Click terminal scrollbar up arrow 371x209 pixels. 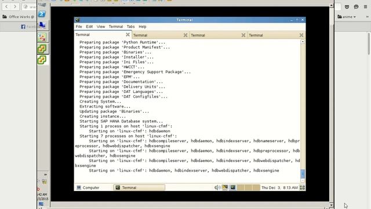[x=303, y=42]
